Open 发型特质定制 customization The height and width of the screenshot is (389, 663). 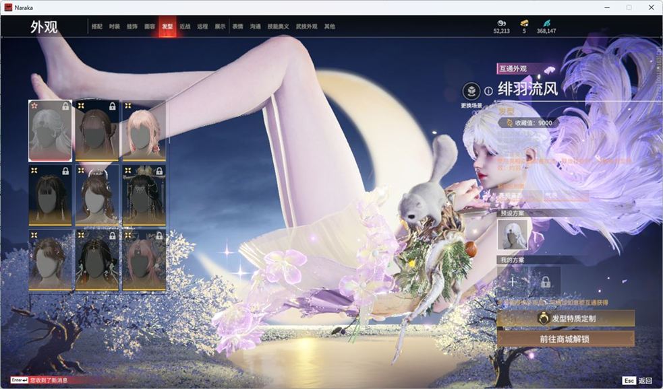pos(566,318)
